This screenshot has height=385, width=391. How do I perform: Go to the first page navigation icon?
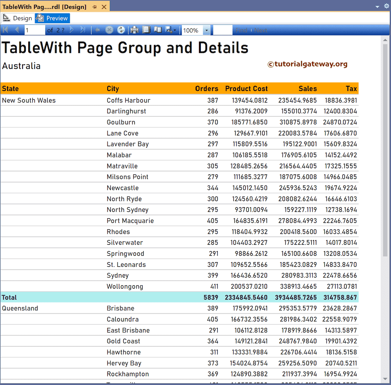click(x=5, y=30)
